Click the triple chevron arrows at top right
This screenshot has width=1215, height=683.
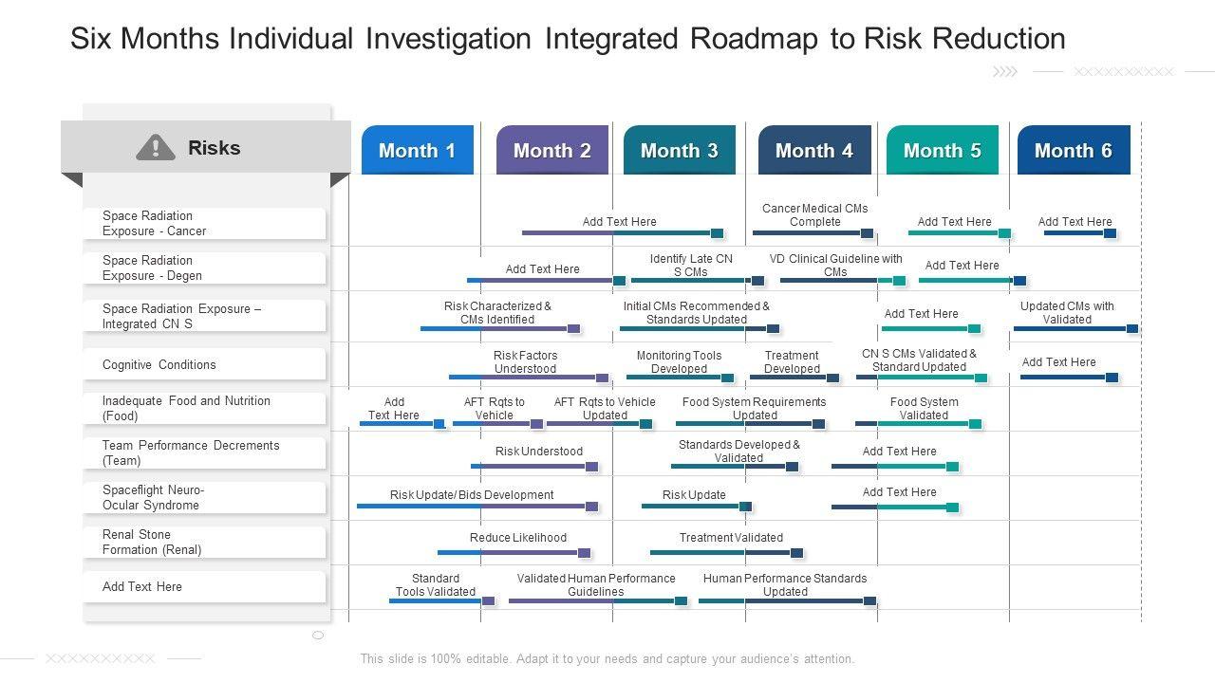tap(1004, 71)
